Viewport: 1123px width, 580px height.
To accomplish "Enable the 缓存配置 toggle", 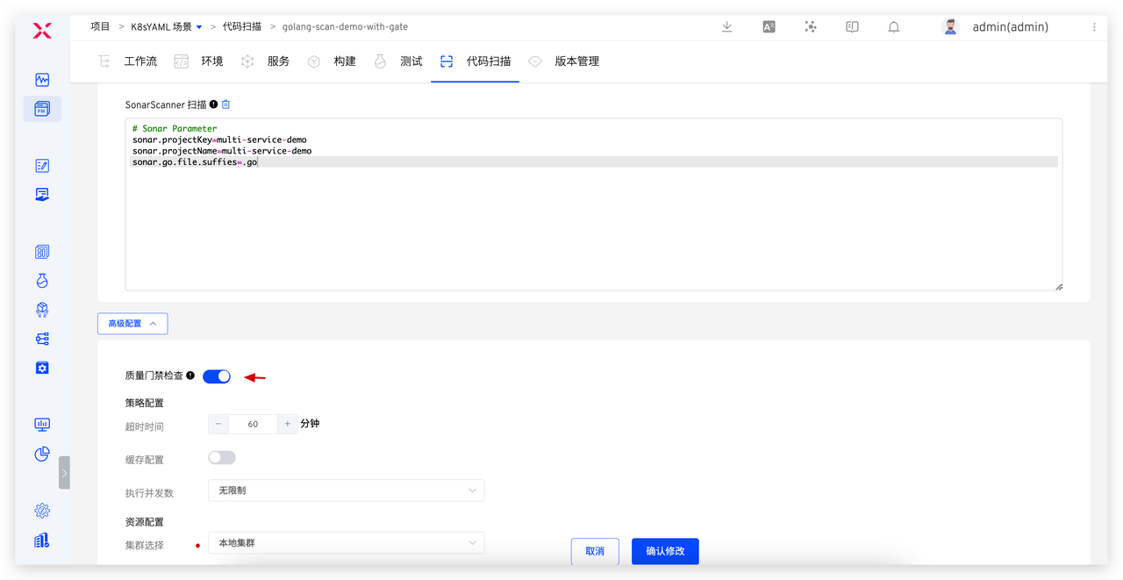I will tap(222, 458).
